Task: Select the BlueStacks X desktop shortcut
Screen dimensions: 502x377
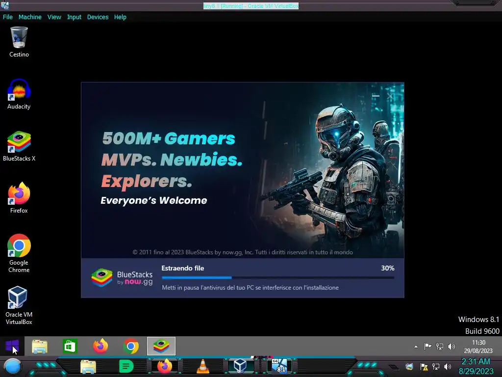Action: pyautogui.click(x=19, y=146)
